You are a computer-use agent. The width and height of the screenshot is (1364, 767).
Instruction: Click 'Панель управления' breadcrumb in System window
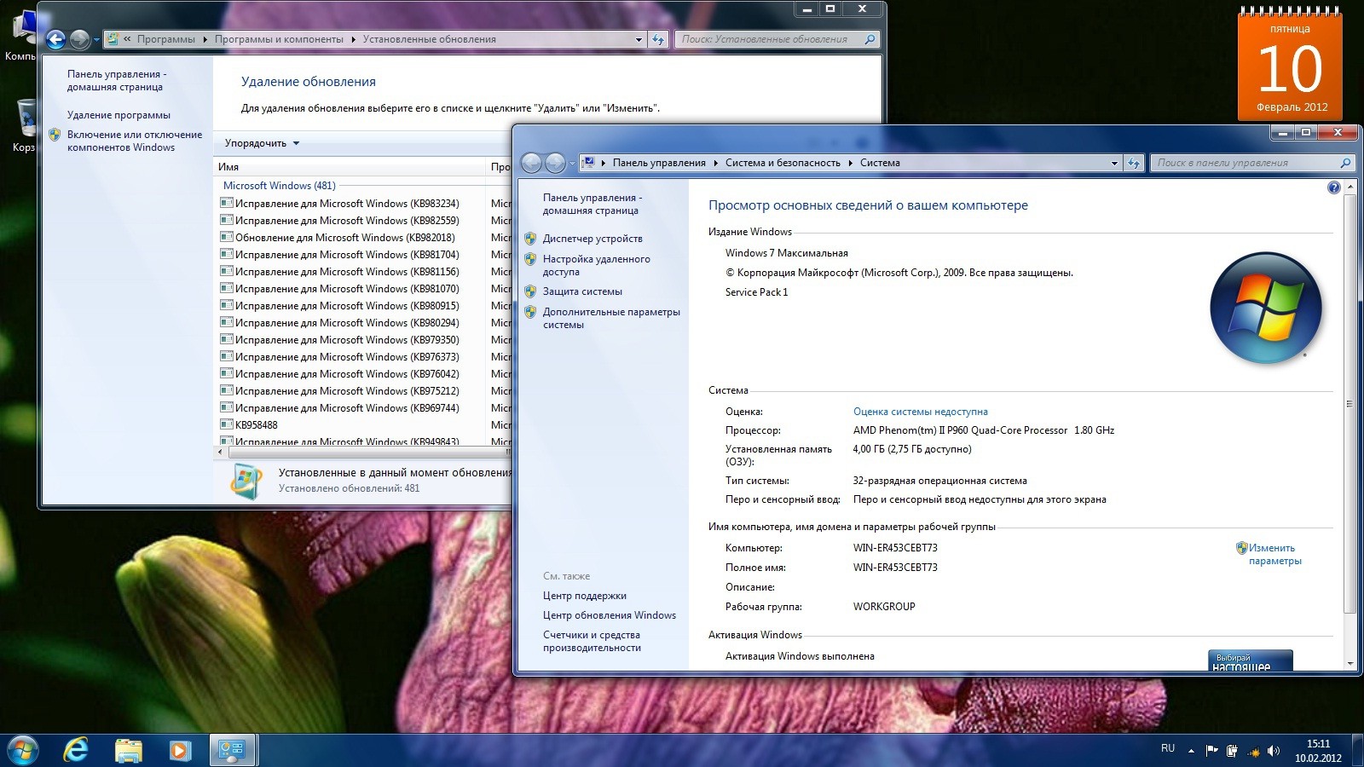(x=659, y=163)
